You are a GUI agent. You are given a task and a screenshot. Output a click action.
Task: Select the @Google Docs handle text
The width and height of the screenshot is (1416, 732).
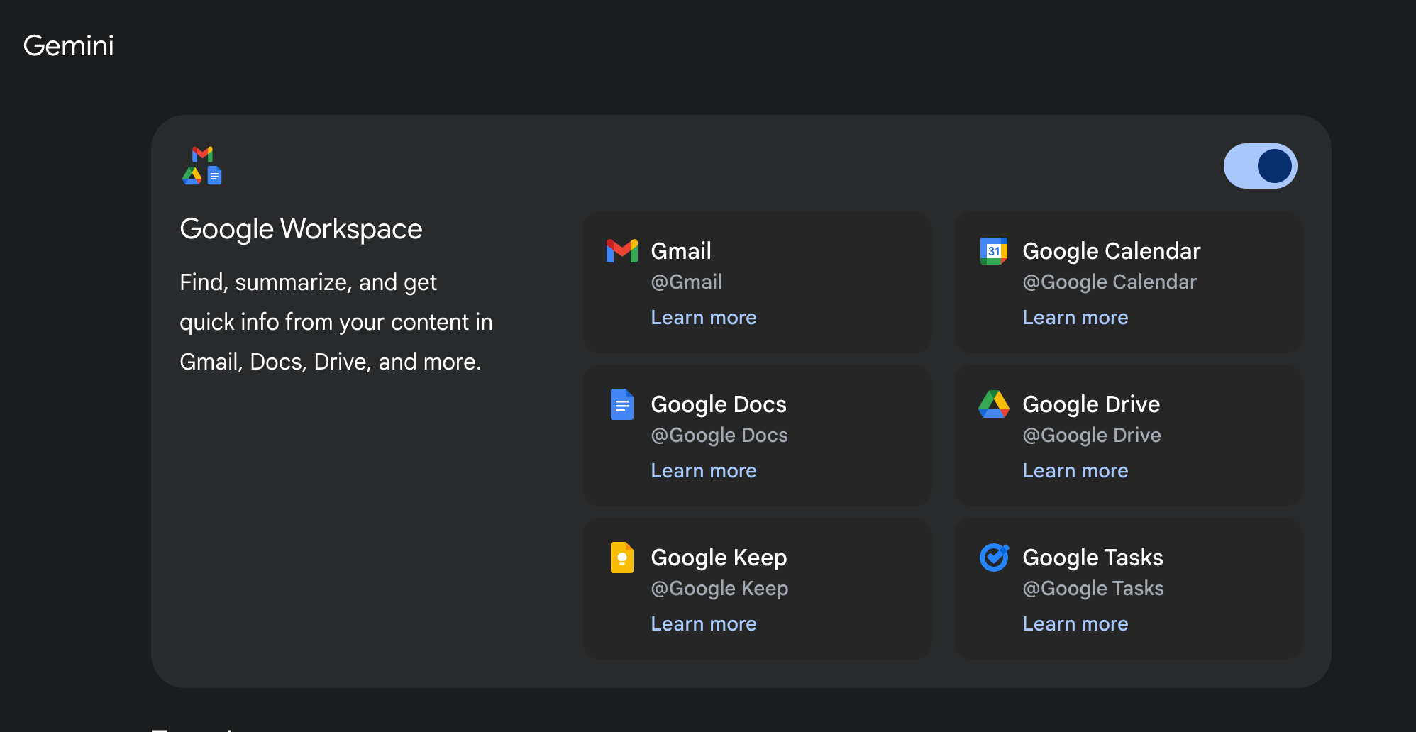pos(719,436)
